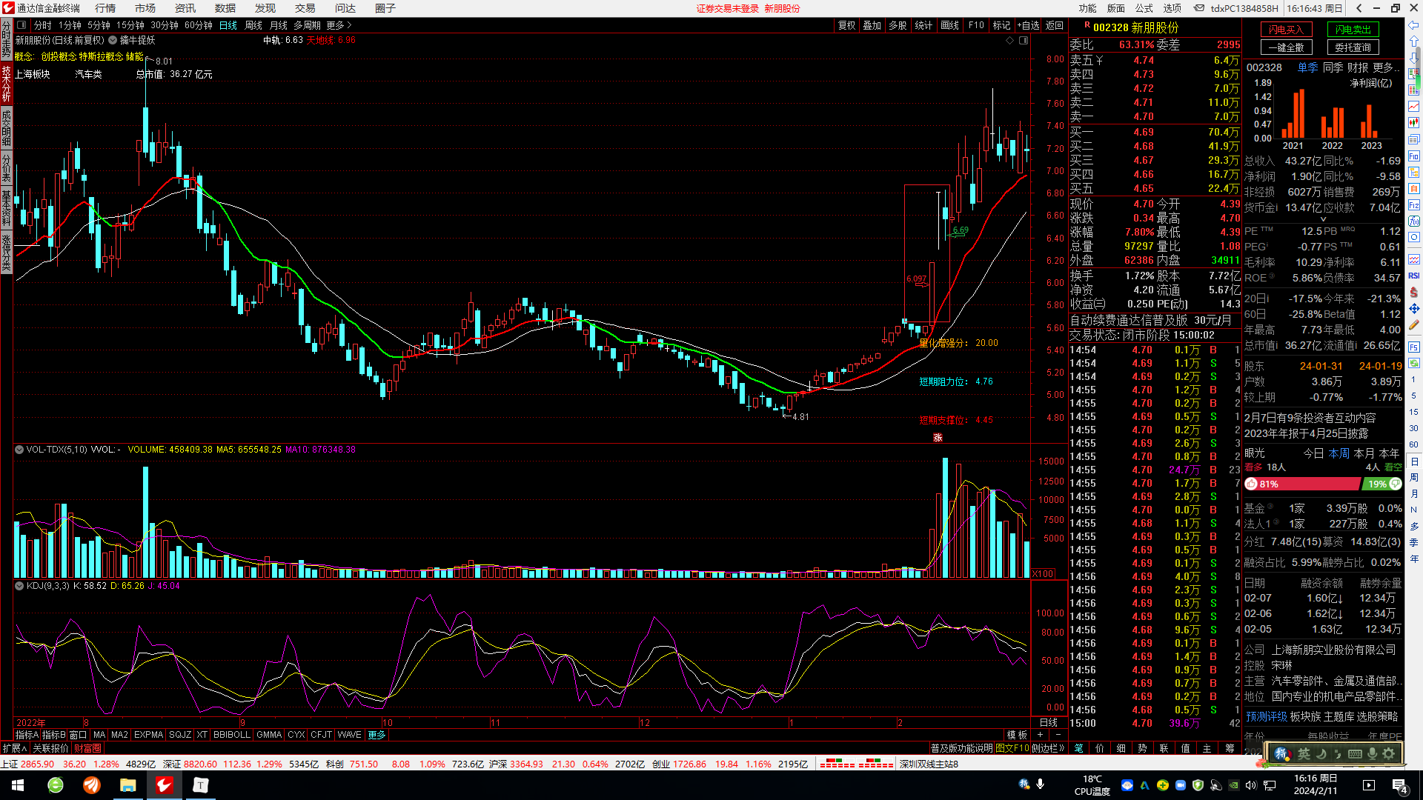Expand the 扩展 panel at bottom left
Image resolution: width=1423 pixels, height=800 pixels.
(14, 748)
